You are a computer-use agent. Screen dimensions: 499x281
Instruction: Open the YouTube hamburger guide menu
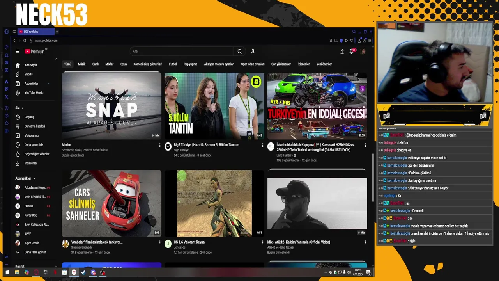click(18, 51)
